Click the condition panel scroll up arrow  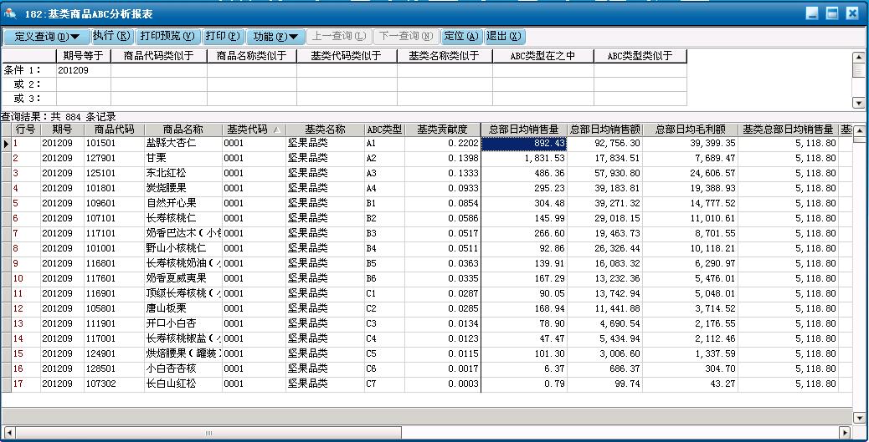click(858, 58)
